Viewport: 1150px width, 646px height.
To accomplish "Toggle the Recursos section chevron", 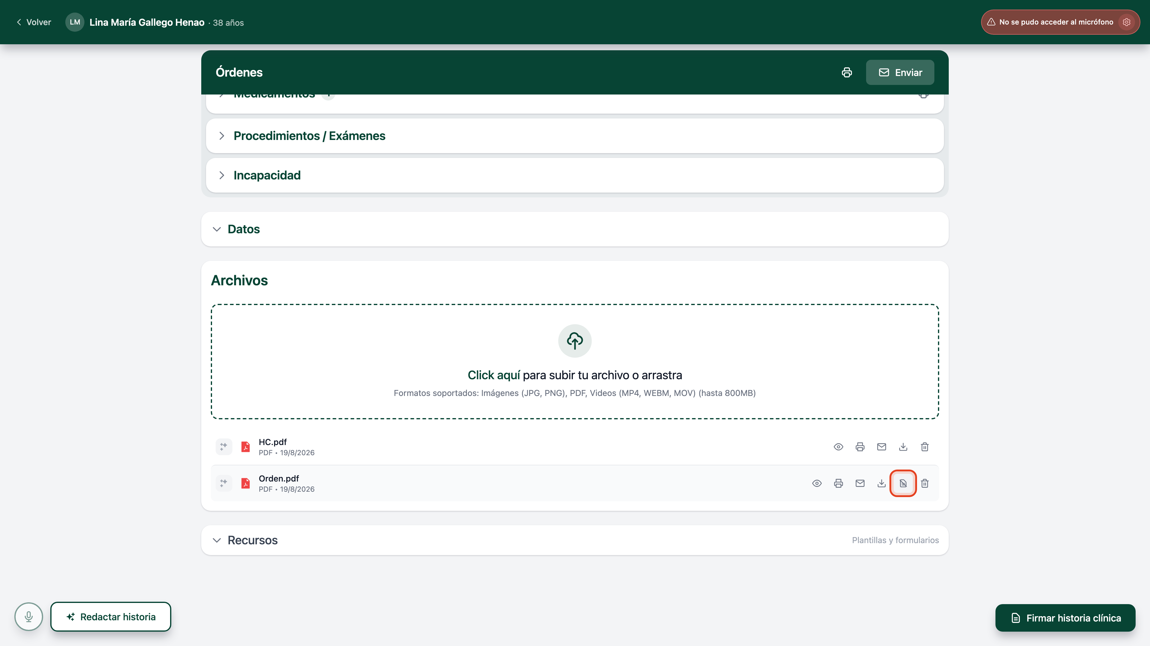I will pyautogui.click(x=217, y=540).
